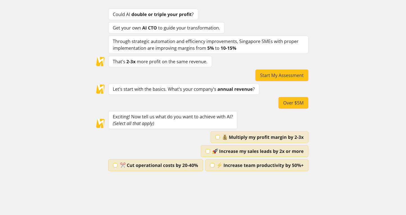Click the bot avatar beside the "Exciting!" message
This screenshot has height=215, width=406.
coord(100,123)
